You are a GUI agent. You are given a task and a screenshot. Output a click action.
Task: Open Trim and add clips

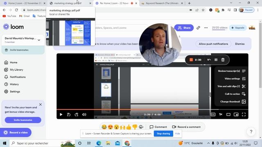point(231,86)
